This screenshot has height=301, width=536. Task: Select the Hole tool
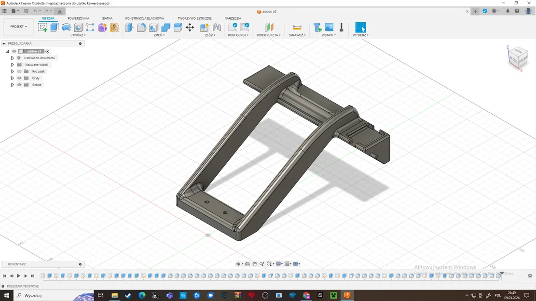(x=78, y=27)
